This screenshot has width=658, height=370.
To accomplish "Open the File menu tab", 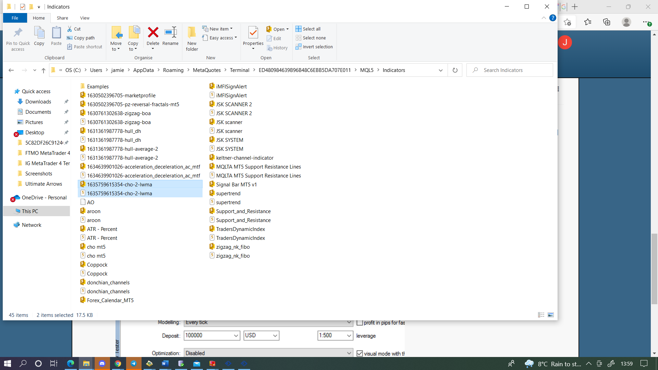I will 15,18.
